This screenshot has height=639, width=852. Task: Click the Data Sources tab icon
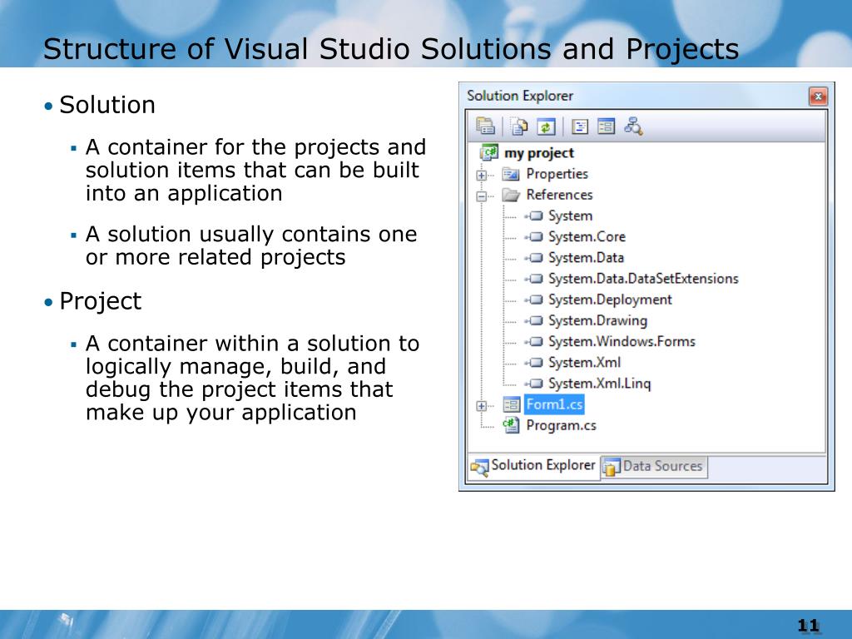pyautogui.click(x=612, y=468)
